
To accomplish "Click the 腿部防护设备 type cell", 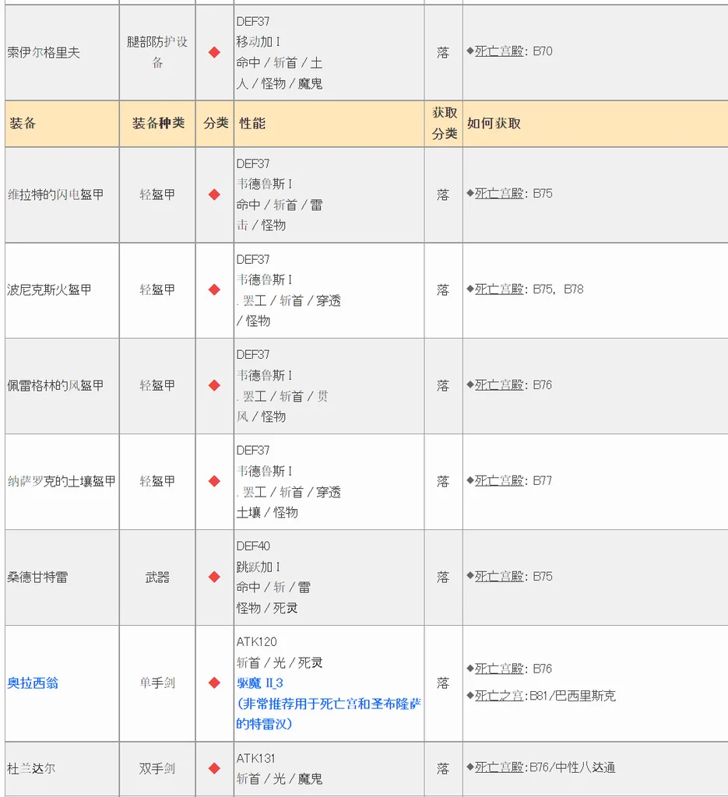I will (x=157, y=52).
